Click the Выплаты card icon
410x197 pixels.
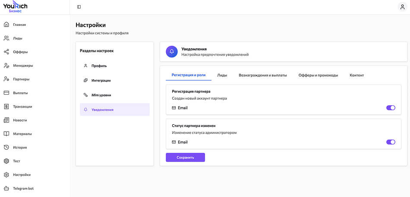point(6,93)
